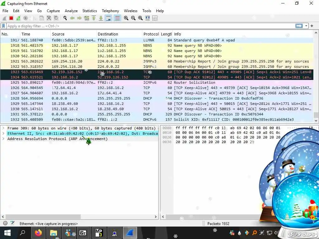Open the Statistics menu
The width and height of the screenshot is (319, 239).
pyautogui.click(x=89, y=11)
